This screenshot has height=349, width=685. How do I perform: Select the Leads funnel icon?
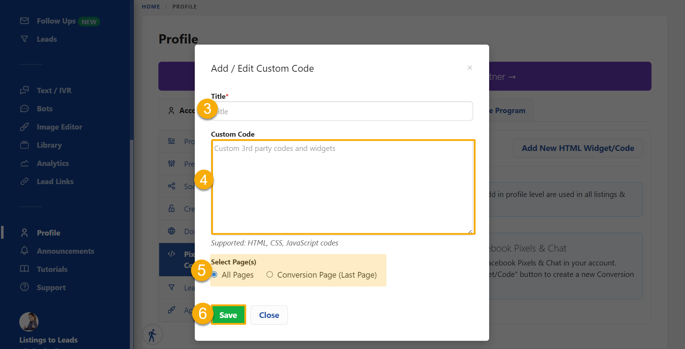46,39
